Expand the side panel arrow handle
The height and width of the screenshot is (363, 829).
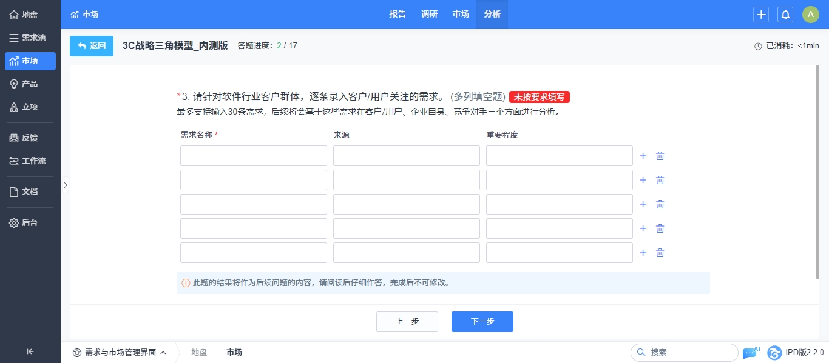click(x=65, y=185)
